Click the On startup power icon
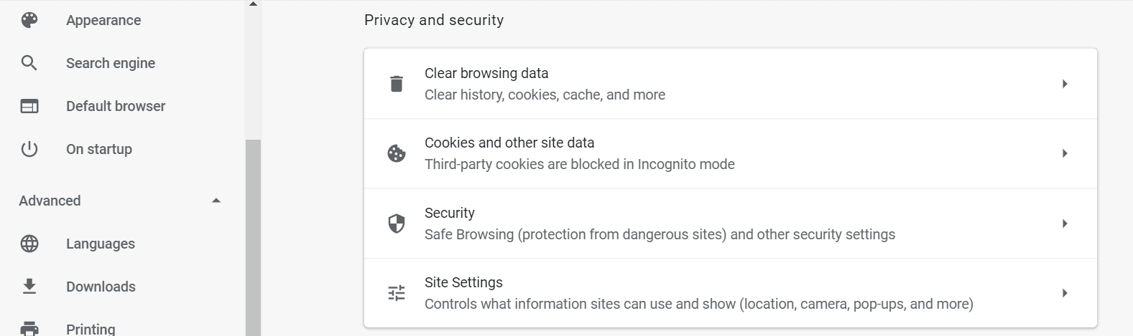This screenshot has width=1133, height=336. pyautogui.click(x=29, y=149)
